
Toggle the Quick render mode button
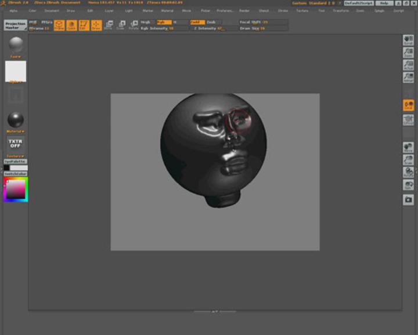[x=71, y=26]
